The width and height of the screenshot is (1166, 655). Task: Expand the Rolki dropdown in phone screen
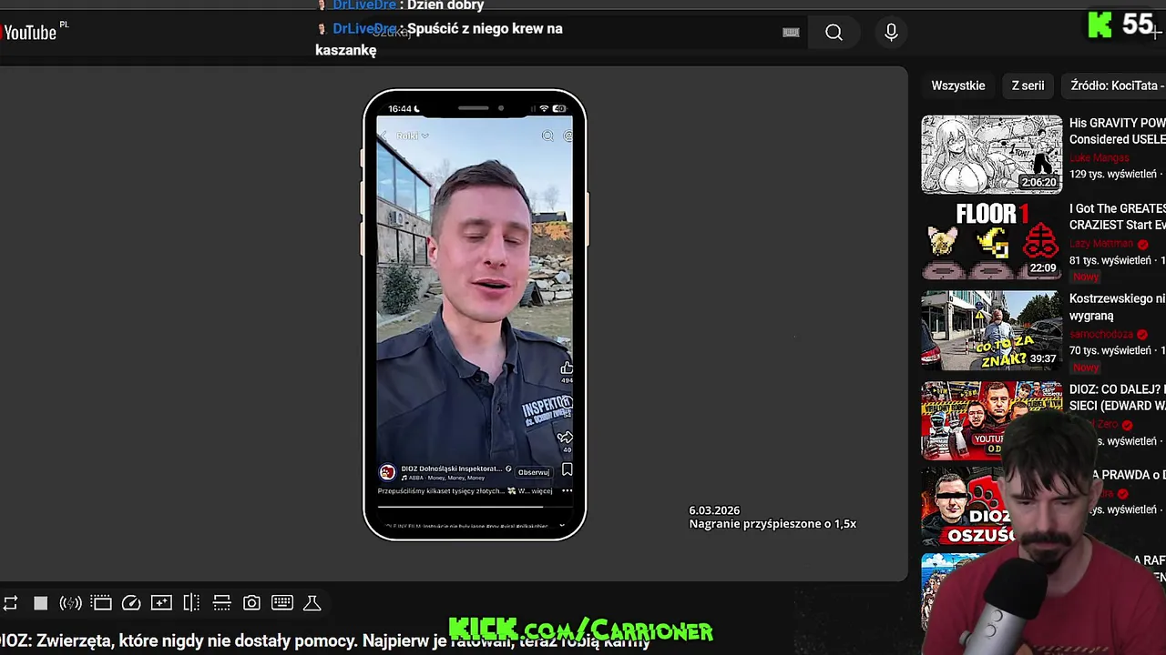[412, 136]
